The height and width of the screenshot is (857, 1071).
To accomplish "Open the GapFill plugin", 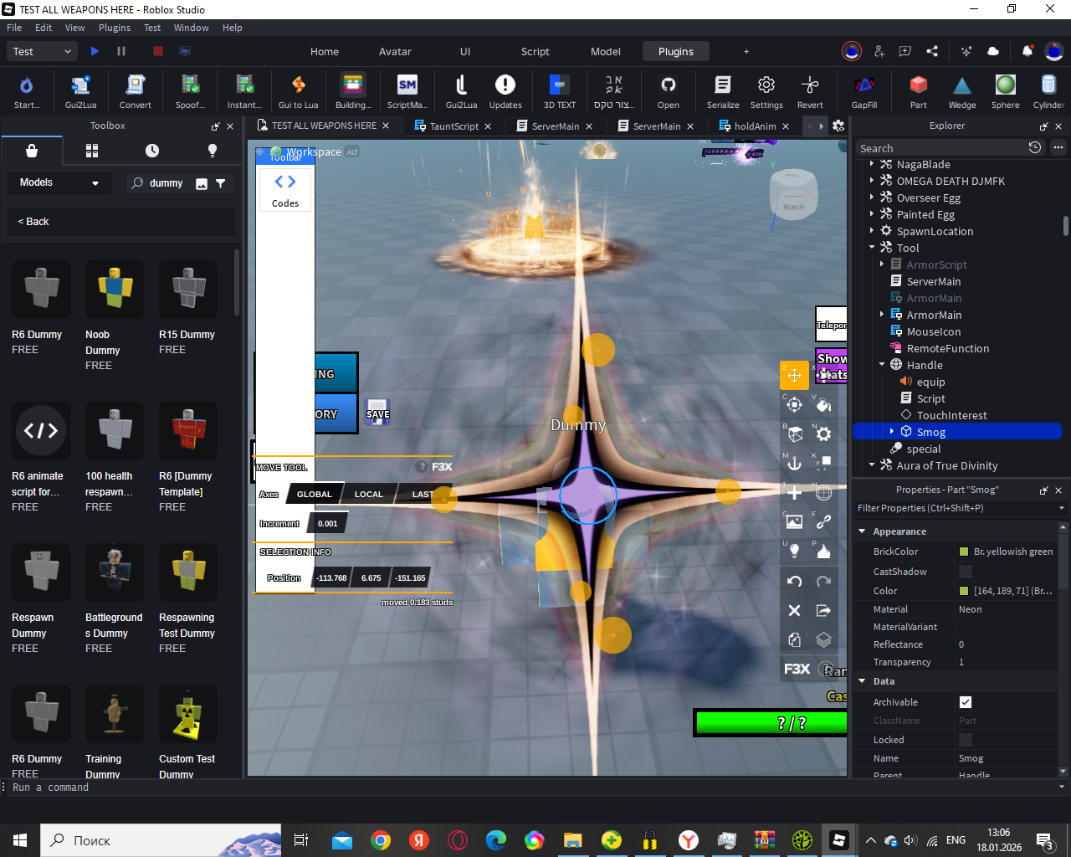I will point(864,91).
